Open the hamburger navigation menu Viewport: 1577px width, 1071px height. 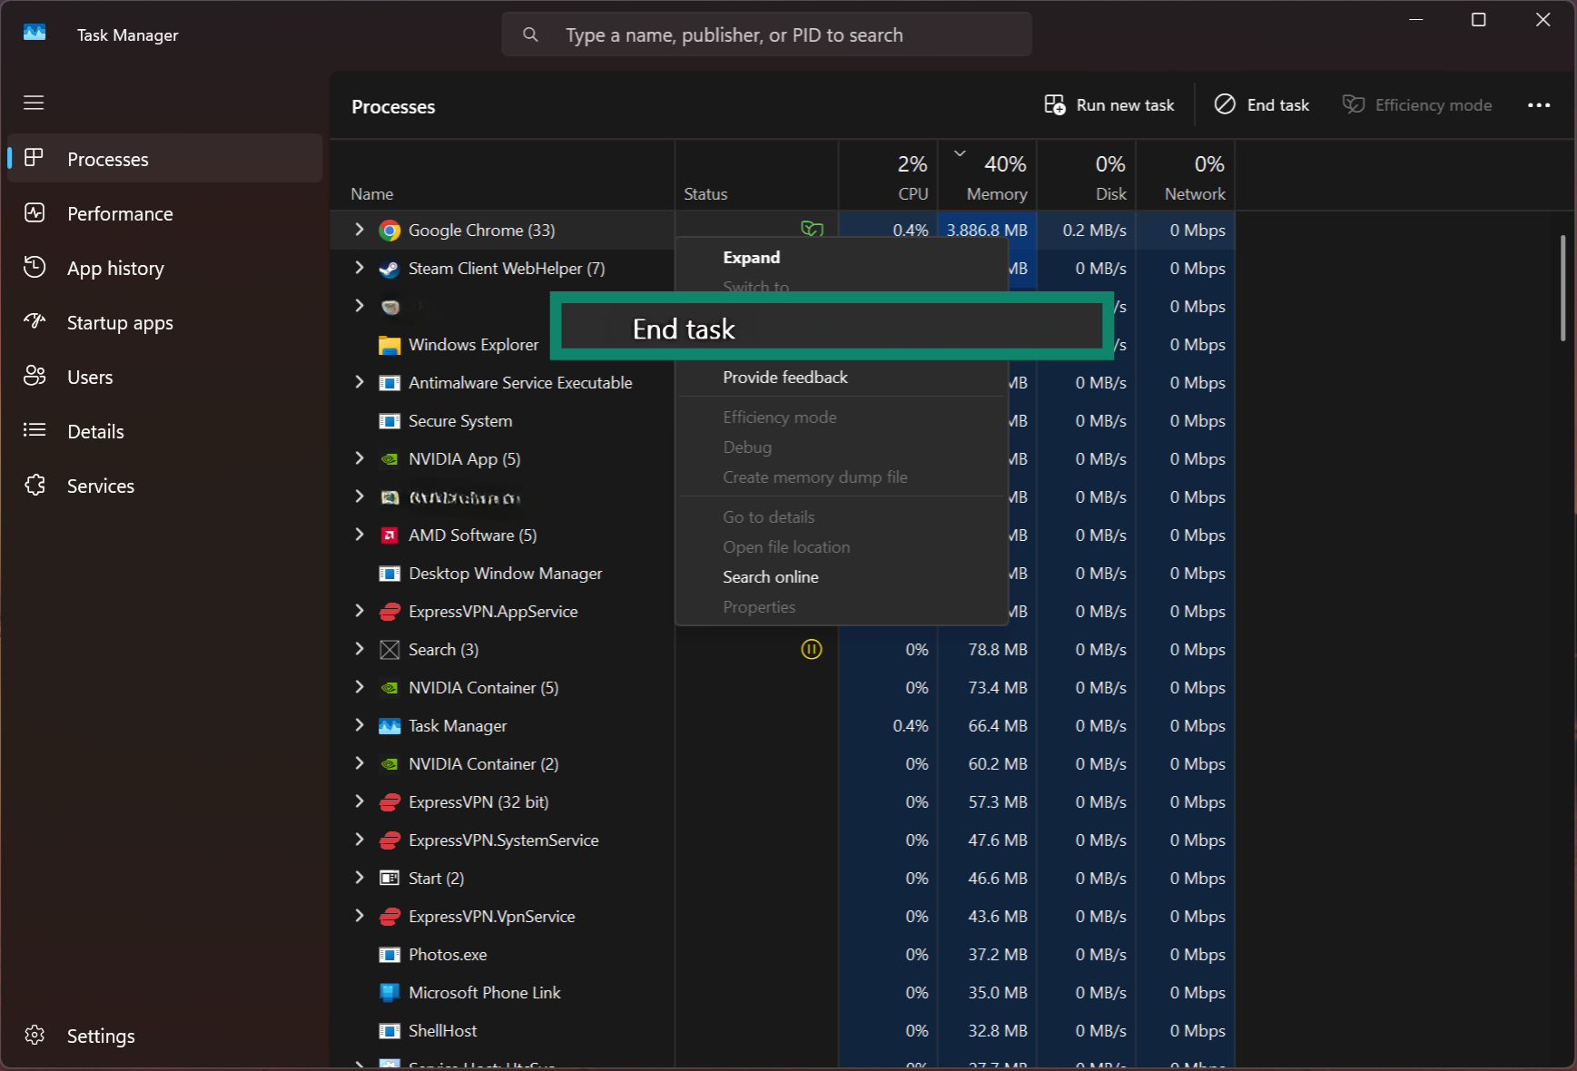34,103
